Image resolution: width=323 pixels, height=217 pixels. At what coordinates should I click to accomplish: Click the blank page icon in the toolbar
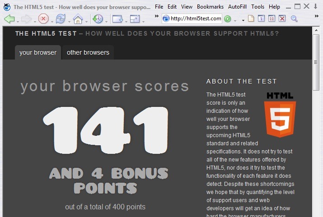[x=251, y=18]
